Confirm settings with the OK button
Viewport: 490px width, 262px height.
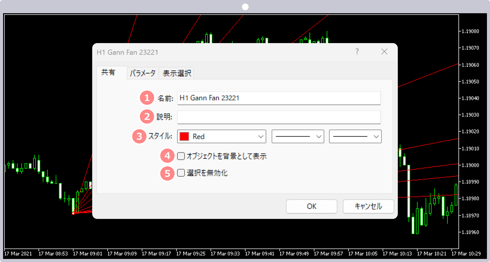click(311, 206)
